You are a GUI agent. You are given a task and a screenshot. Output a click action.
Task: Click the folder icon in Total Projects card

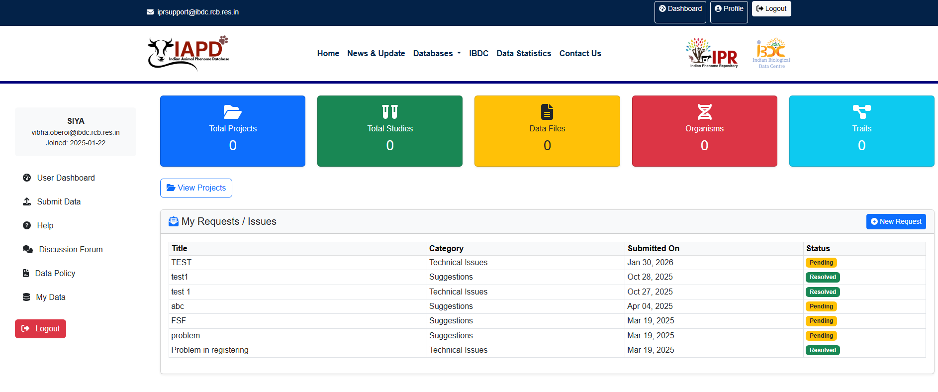[x=232, y=112]
